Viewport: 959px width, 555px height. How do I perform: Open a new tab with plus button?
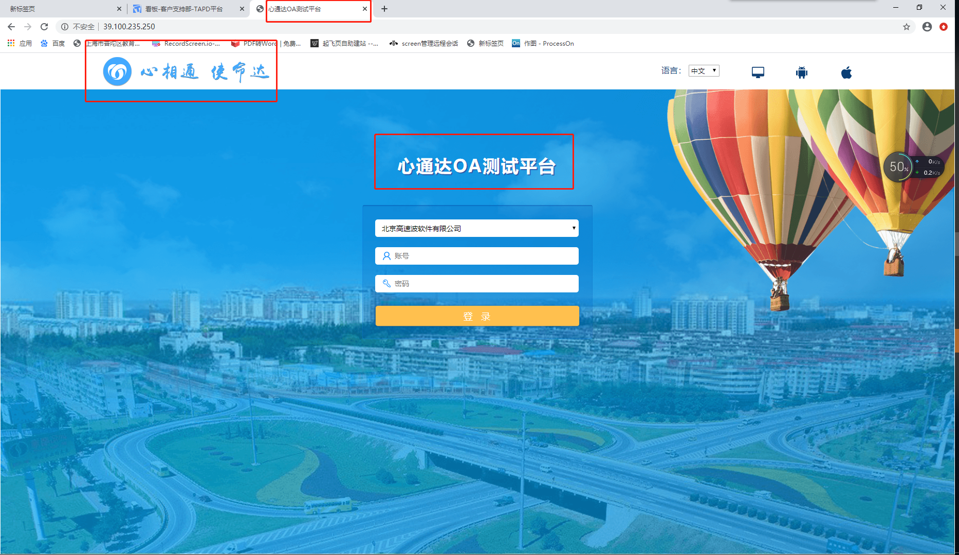384,9
